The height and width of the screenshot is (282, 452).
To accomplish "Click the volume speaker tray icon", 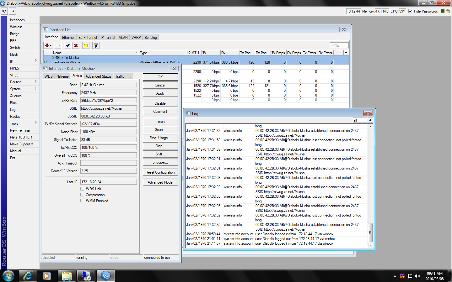I will (417, 276).
